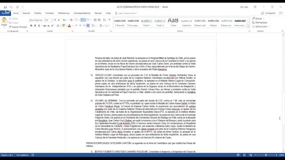Open proofing errors icon in status bar
The height and width of the screenshot is (160, 285).
pyautogui.click(x=33, y=155)
